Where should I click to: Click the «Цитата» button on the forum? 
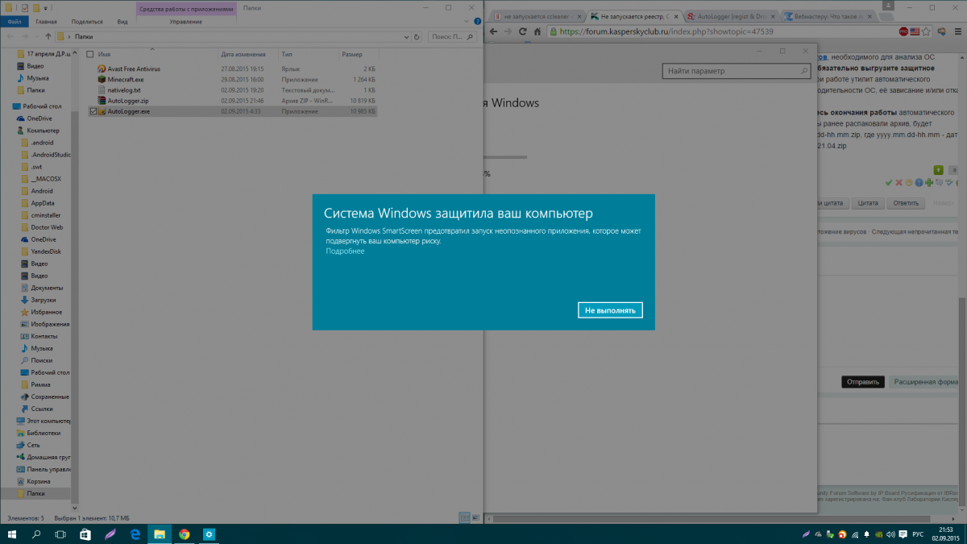pyautogui.click(x=868, y=203)
